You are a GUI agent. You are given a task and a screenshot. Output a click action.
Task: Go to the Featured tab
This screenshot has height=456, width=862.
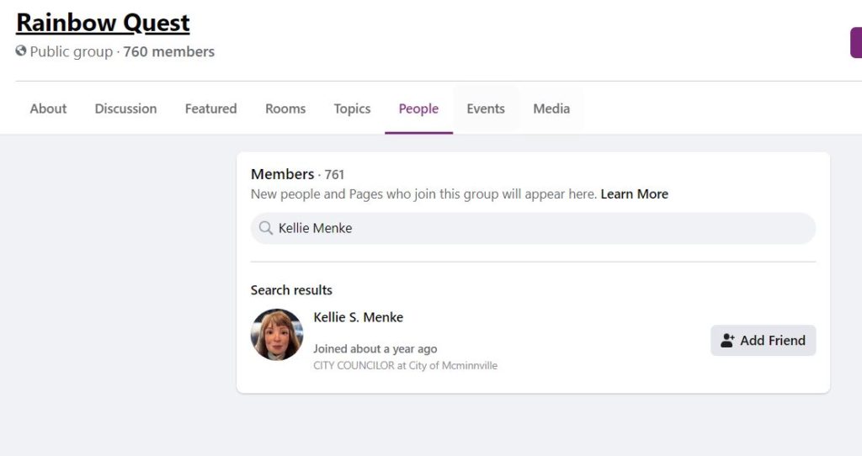[x=211, y=109]
